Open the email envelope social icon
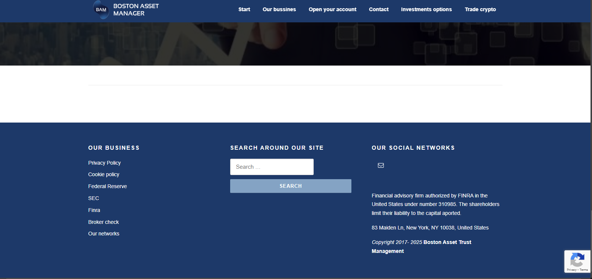Viewport: 592px width, 279px height. pyautogui.click(x=381, y=165)
